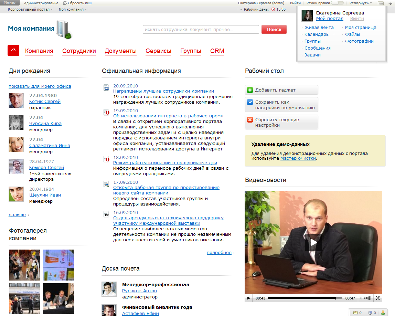Click the red home icon button
The image size is (395, 316).
coord(13,51)
